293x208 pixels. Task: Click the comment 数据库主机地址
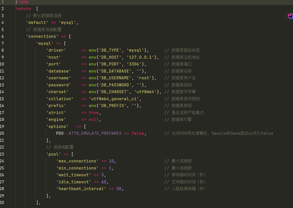coord(182,57)
